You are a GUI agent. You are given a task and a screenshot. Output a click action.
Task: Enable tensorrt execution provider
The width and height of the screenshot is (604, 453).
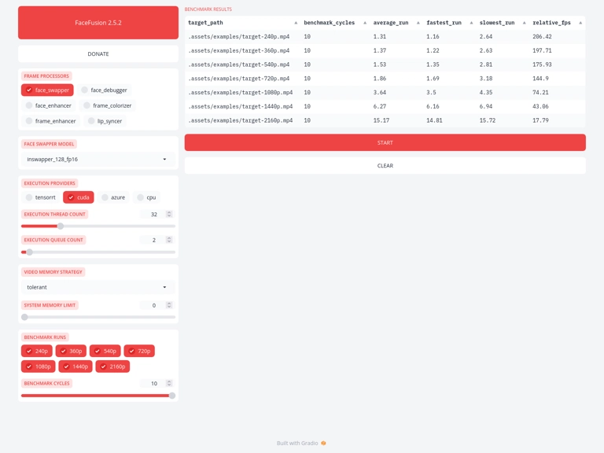pos(40,197)
